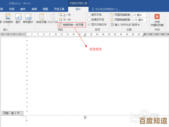
Task: Go to 上一节 (Previous Section)
Action: coord(65,15)
